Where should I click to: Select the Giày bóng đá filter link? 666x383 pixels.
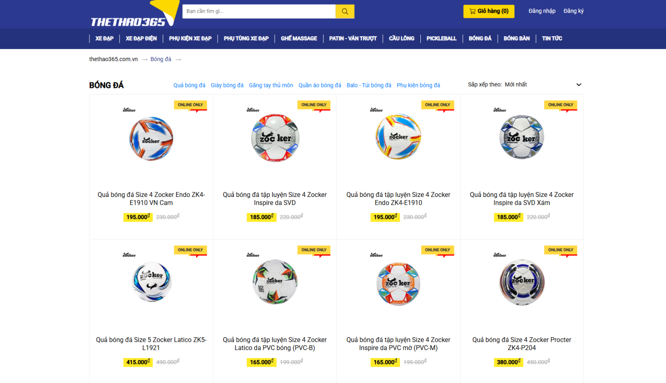pyautogui.click(x=227, y=85)
